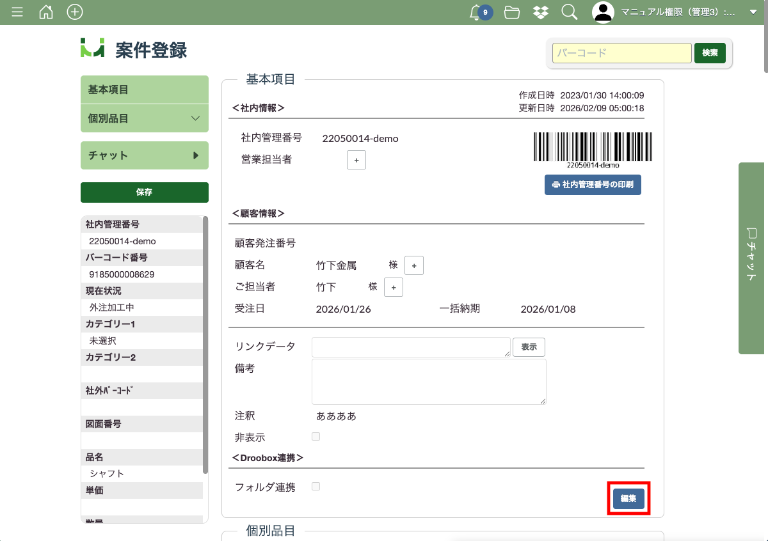
Task: Click the user avatar icon
Action: point(603,12)
